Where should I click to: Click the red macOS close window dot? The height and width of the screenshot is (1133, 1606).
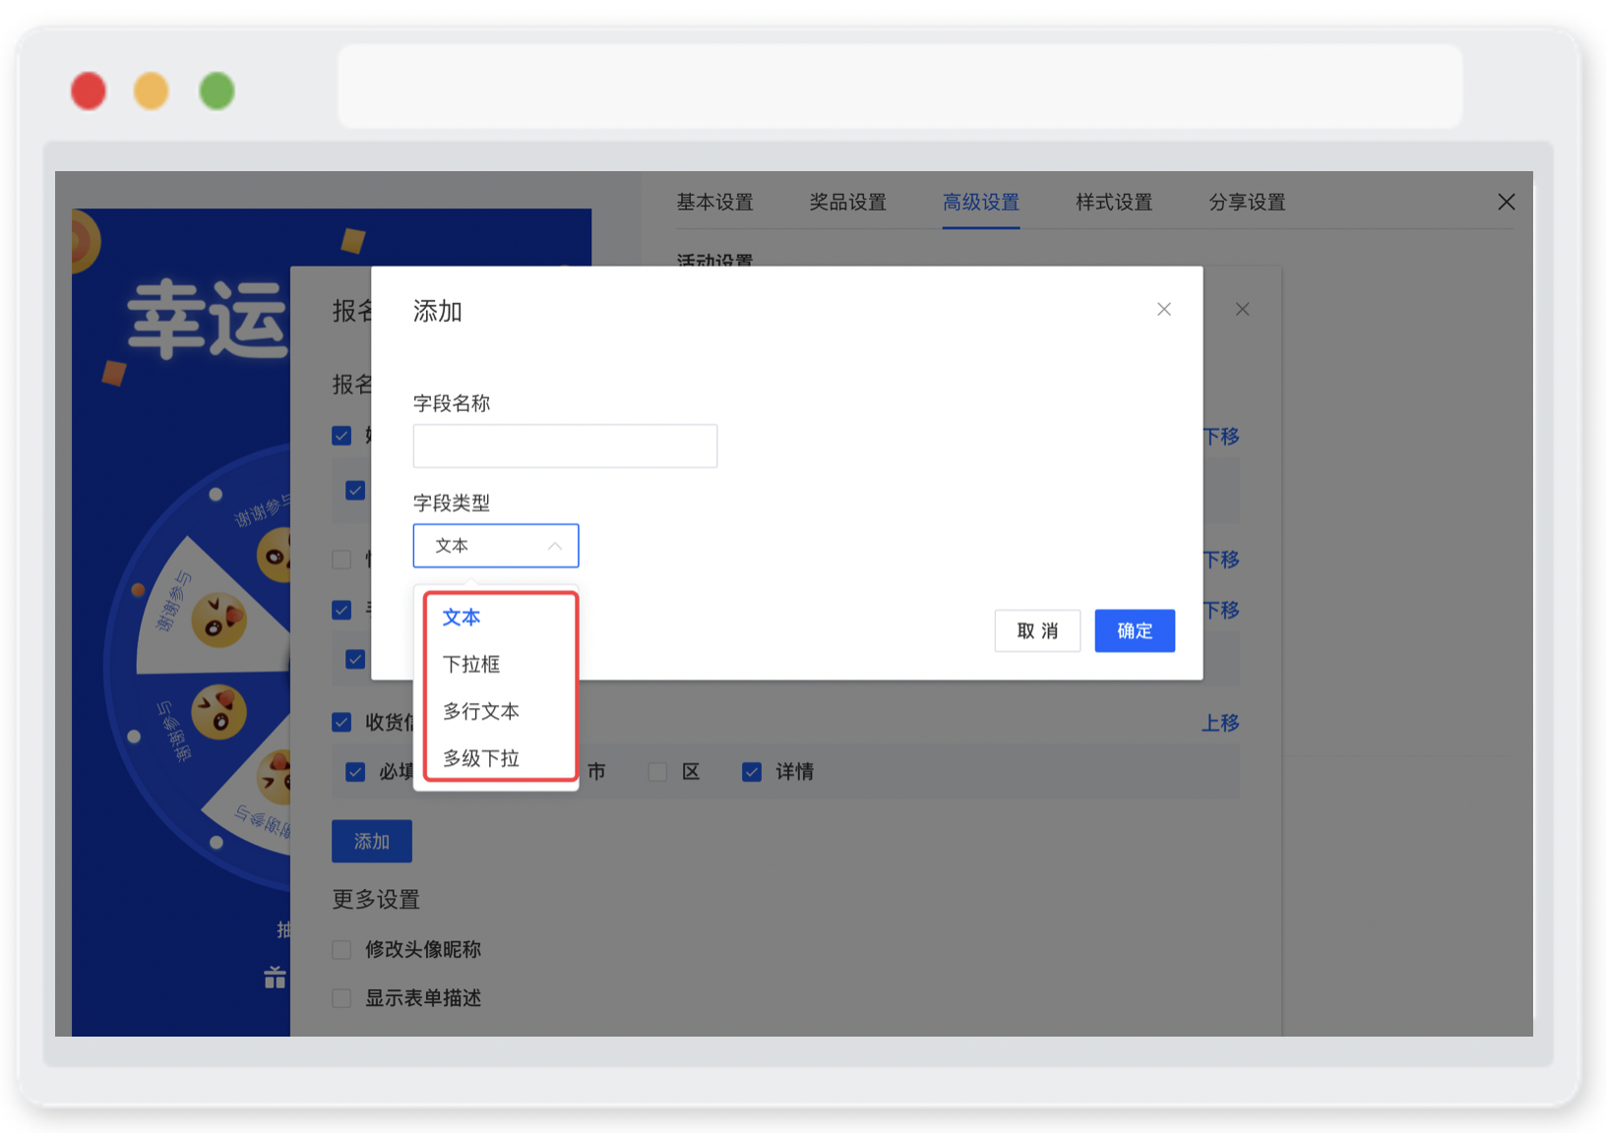click(89, 91)
